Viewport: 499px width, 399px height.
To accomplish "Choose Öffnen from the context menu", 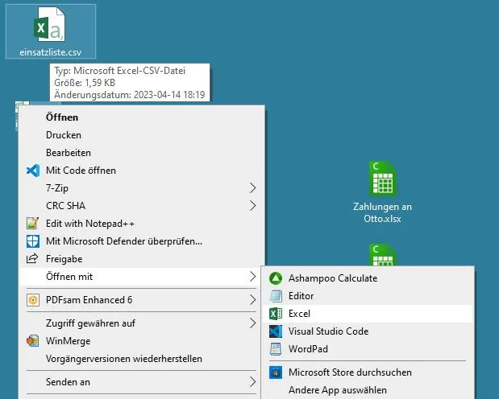I will click(142, 117).
